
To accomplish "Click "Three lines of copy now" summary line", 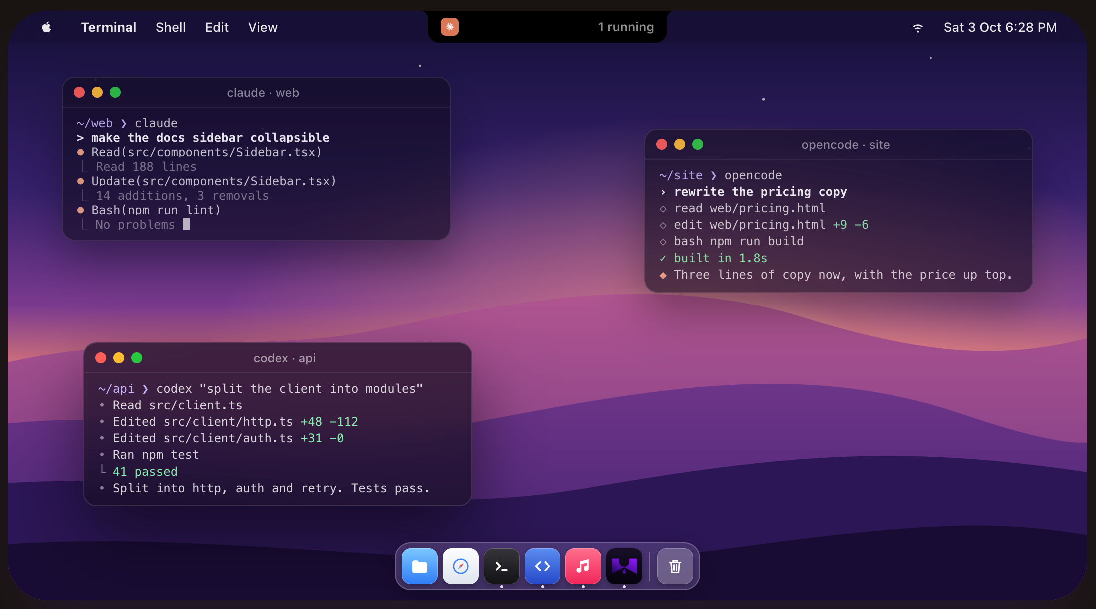I will point(836,275).
